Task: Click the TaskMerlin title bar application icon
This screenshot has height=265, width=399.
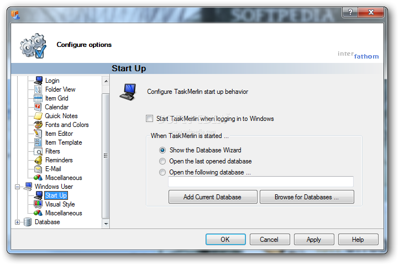Action: 15,15
